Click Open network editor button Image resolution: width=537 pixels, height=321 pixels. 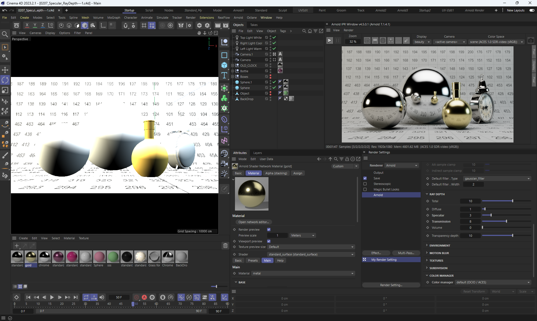pos(253,222)
